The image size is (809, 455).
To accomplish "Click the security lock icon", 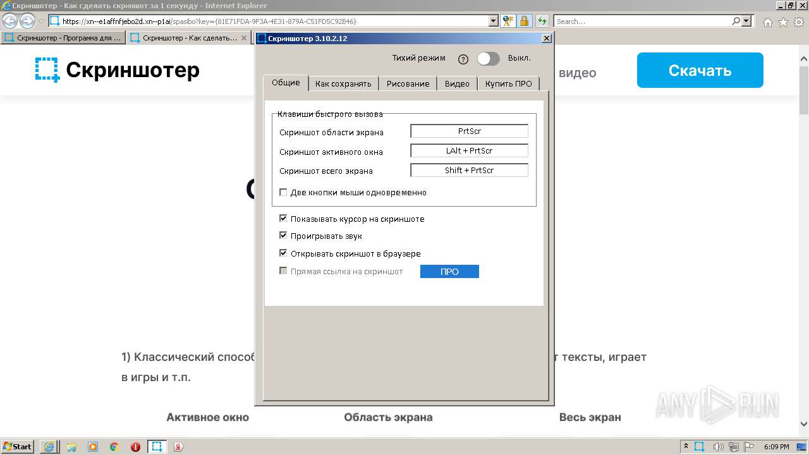I will point(524,21).
